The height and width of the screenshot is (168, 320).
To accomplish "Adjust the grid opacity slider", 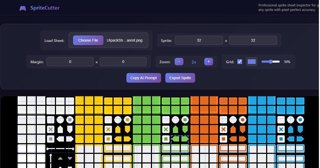I will pos(270,62).
